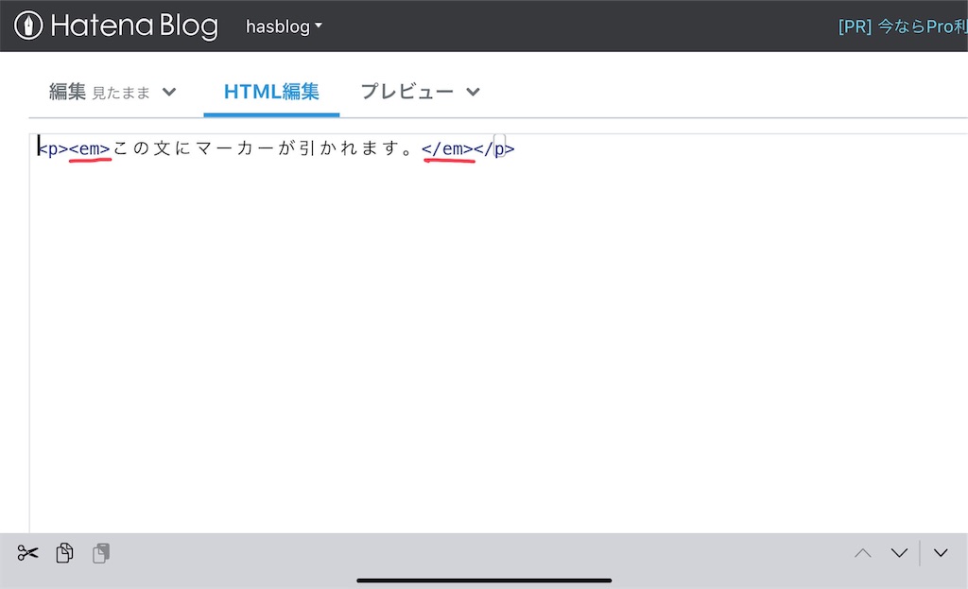Click the Copy document icon
Viewport: 968px width, 589px height.
[x=63, y=552]
